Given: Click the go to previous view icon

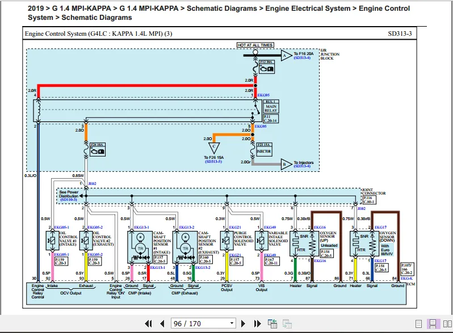Looking at the screenshot, I should coord(272,324).
